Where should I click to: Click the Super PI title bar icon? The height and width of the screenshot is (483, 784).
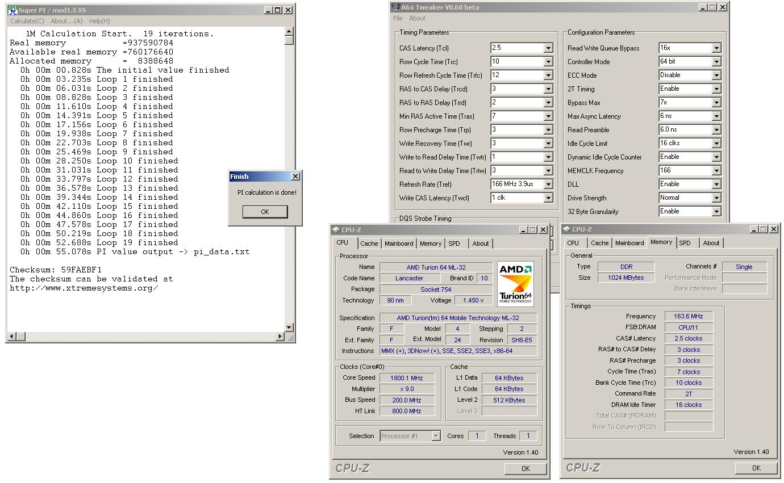[x=12, y=10]
